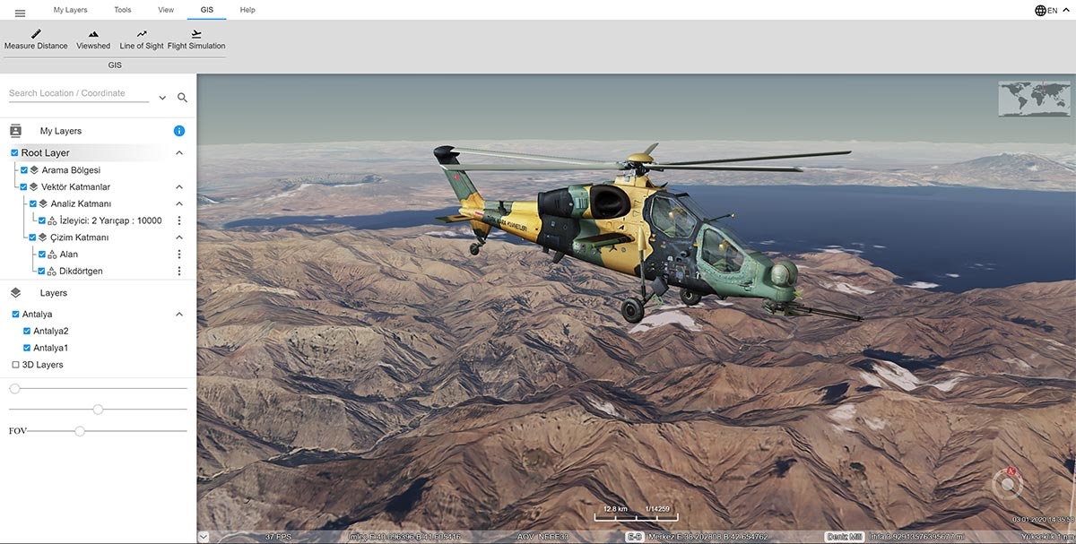Viewport: 1076px width, 544px height.
Task: Enable the 3D Layers checkbox
Action: [15, 365]
